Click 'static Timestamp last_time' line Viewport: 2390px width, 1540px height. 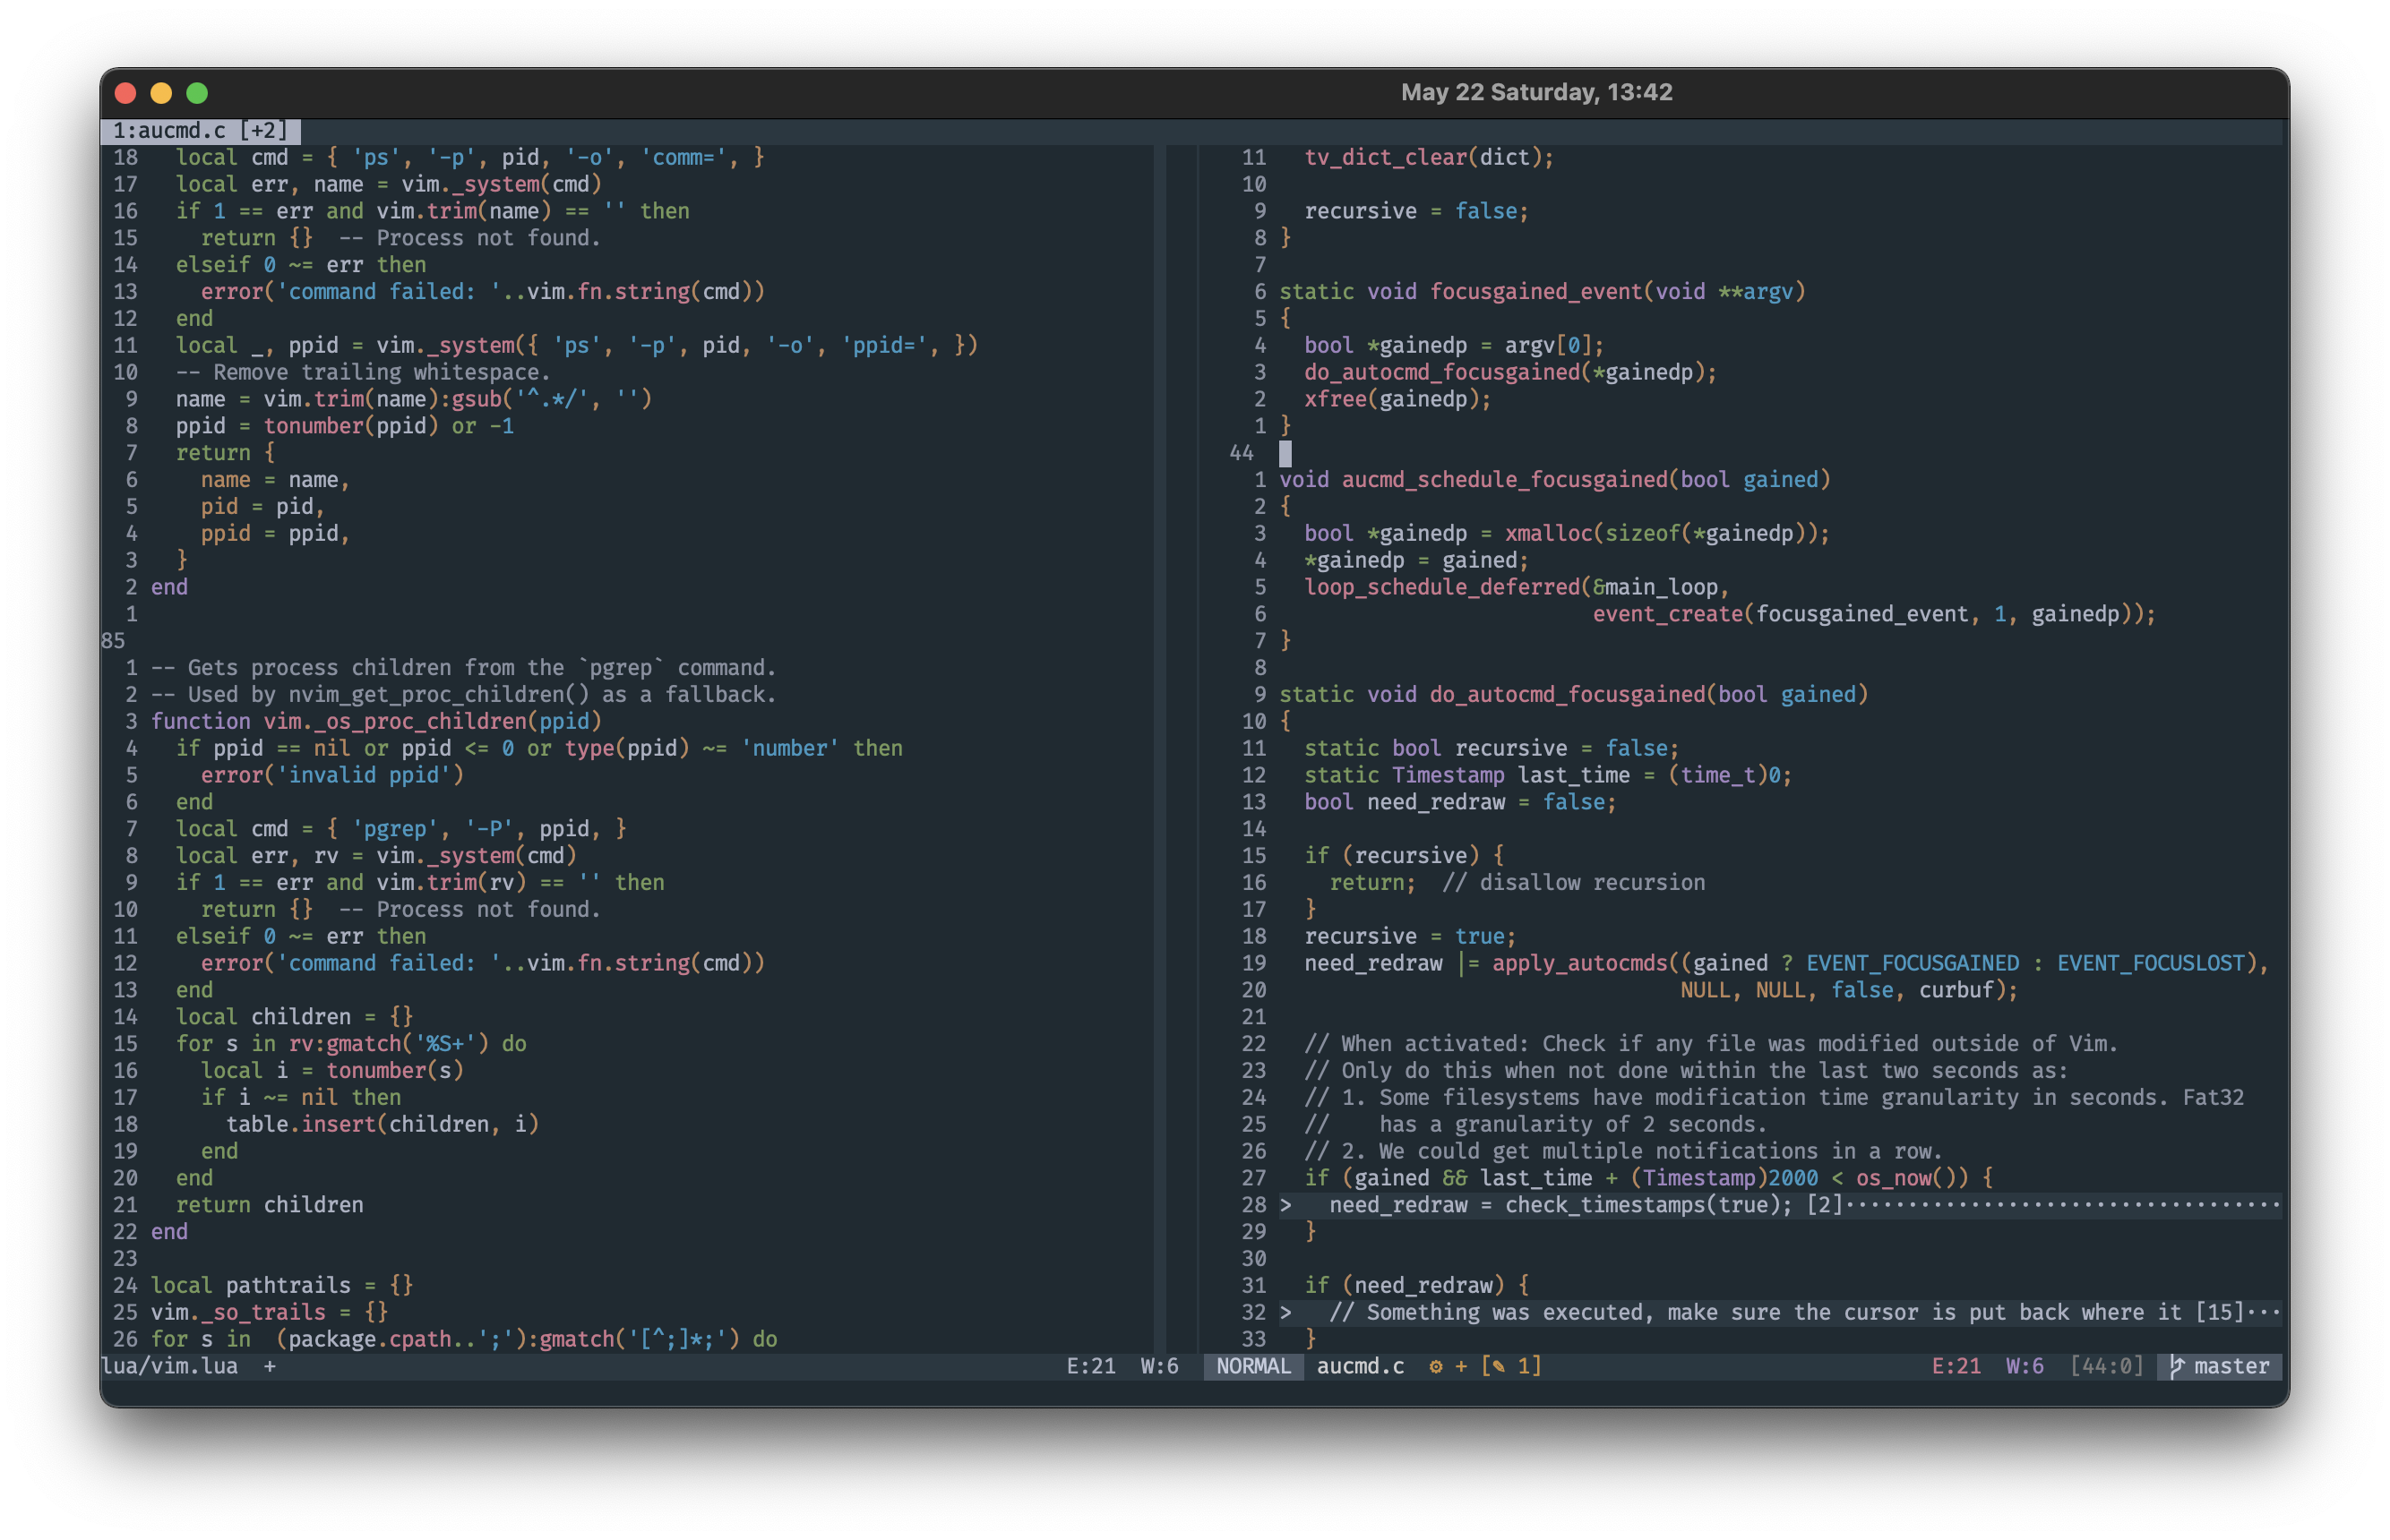pos(1549,775)
